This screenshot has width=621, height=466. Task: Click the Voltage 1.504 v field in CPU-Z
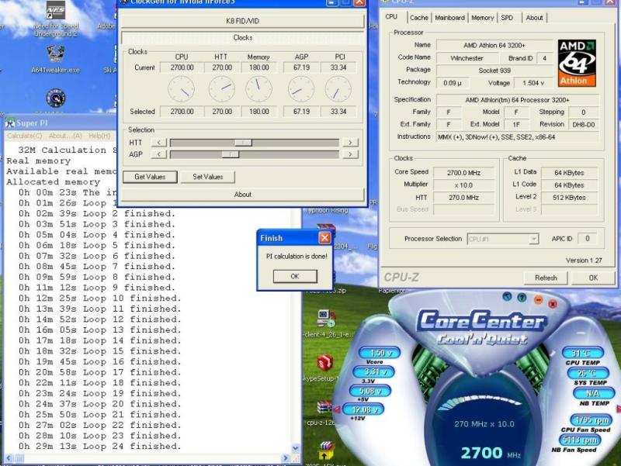(x=533, y=83)
